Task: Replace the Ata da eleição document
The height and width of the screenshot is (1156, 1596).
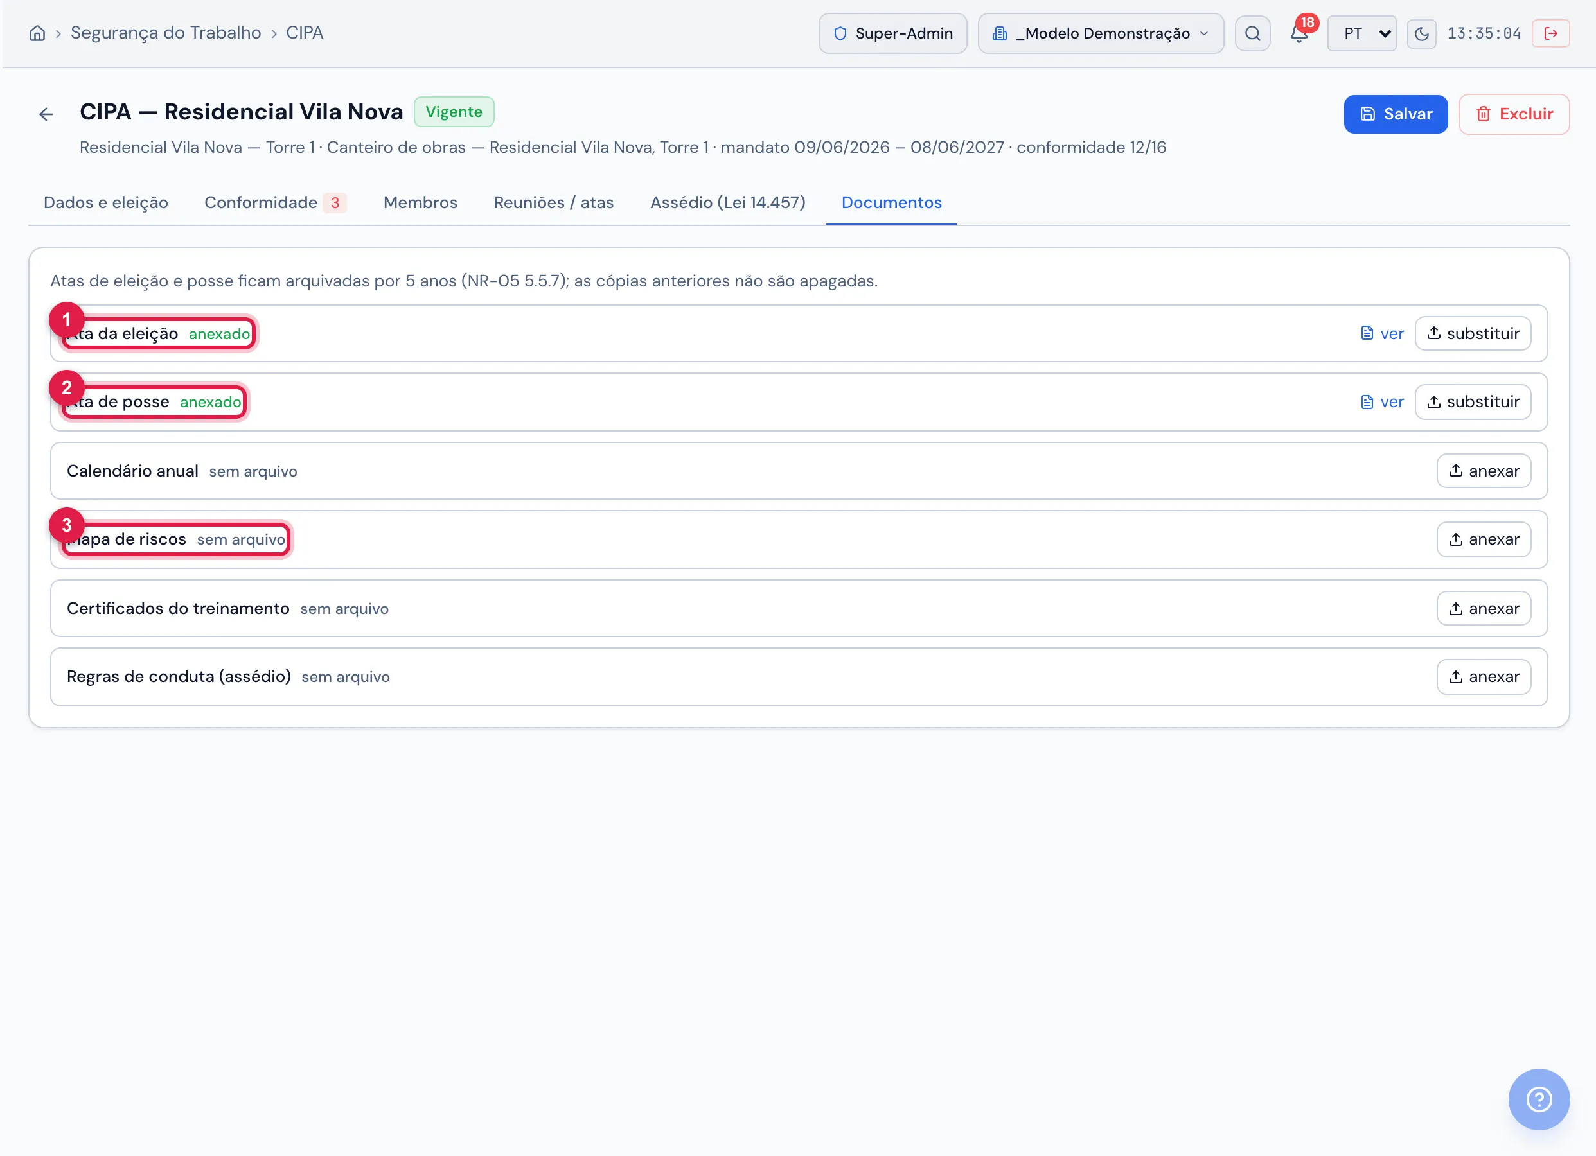Action: pyautogui.click(x=1473, y=333)
